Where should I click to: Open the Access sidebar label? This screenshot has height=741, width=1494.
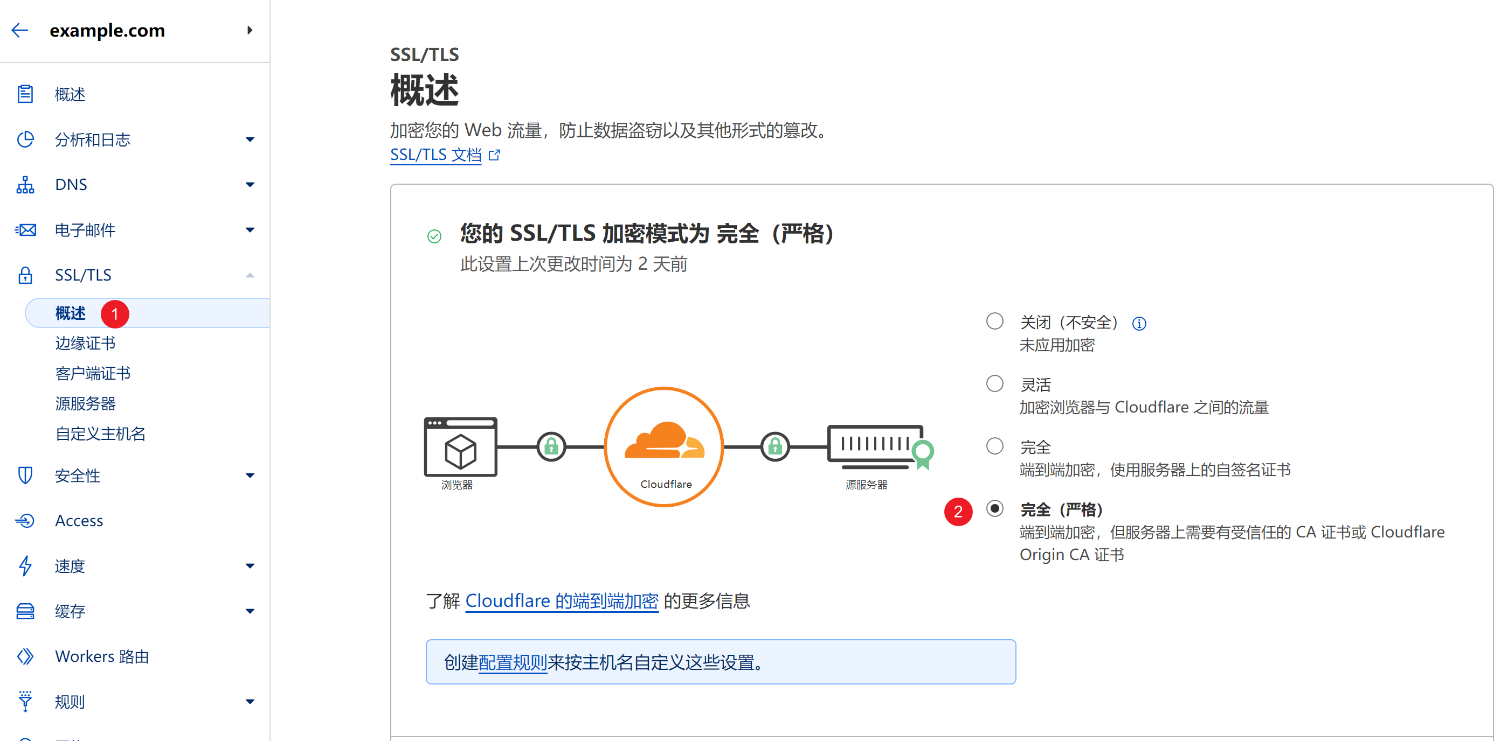[x=79, y=520]
